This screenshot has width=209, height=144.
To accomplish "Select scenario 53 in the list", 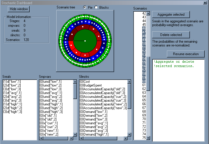I will [x=144, y=55].
